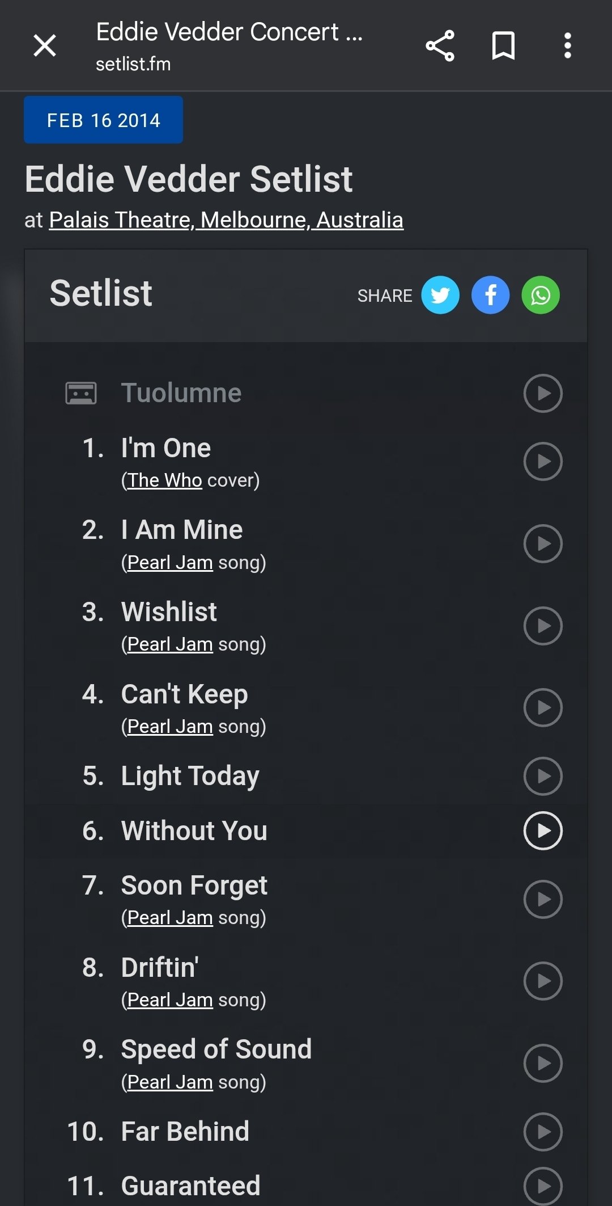Start playback of Wishlist
The image size is (612, 1206).
543,626
